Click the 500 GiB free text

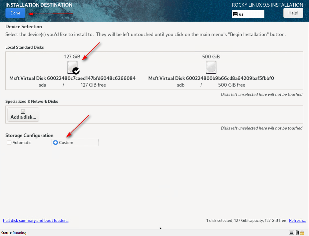(x=231, y=85)
